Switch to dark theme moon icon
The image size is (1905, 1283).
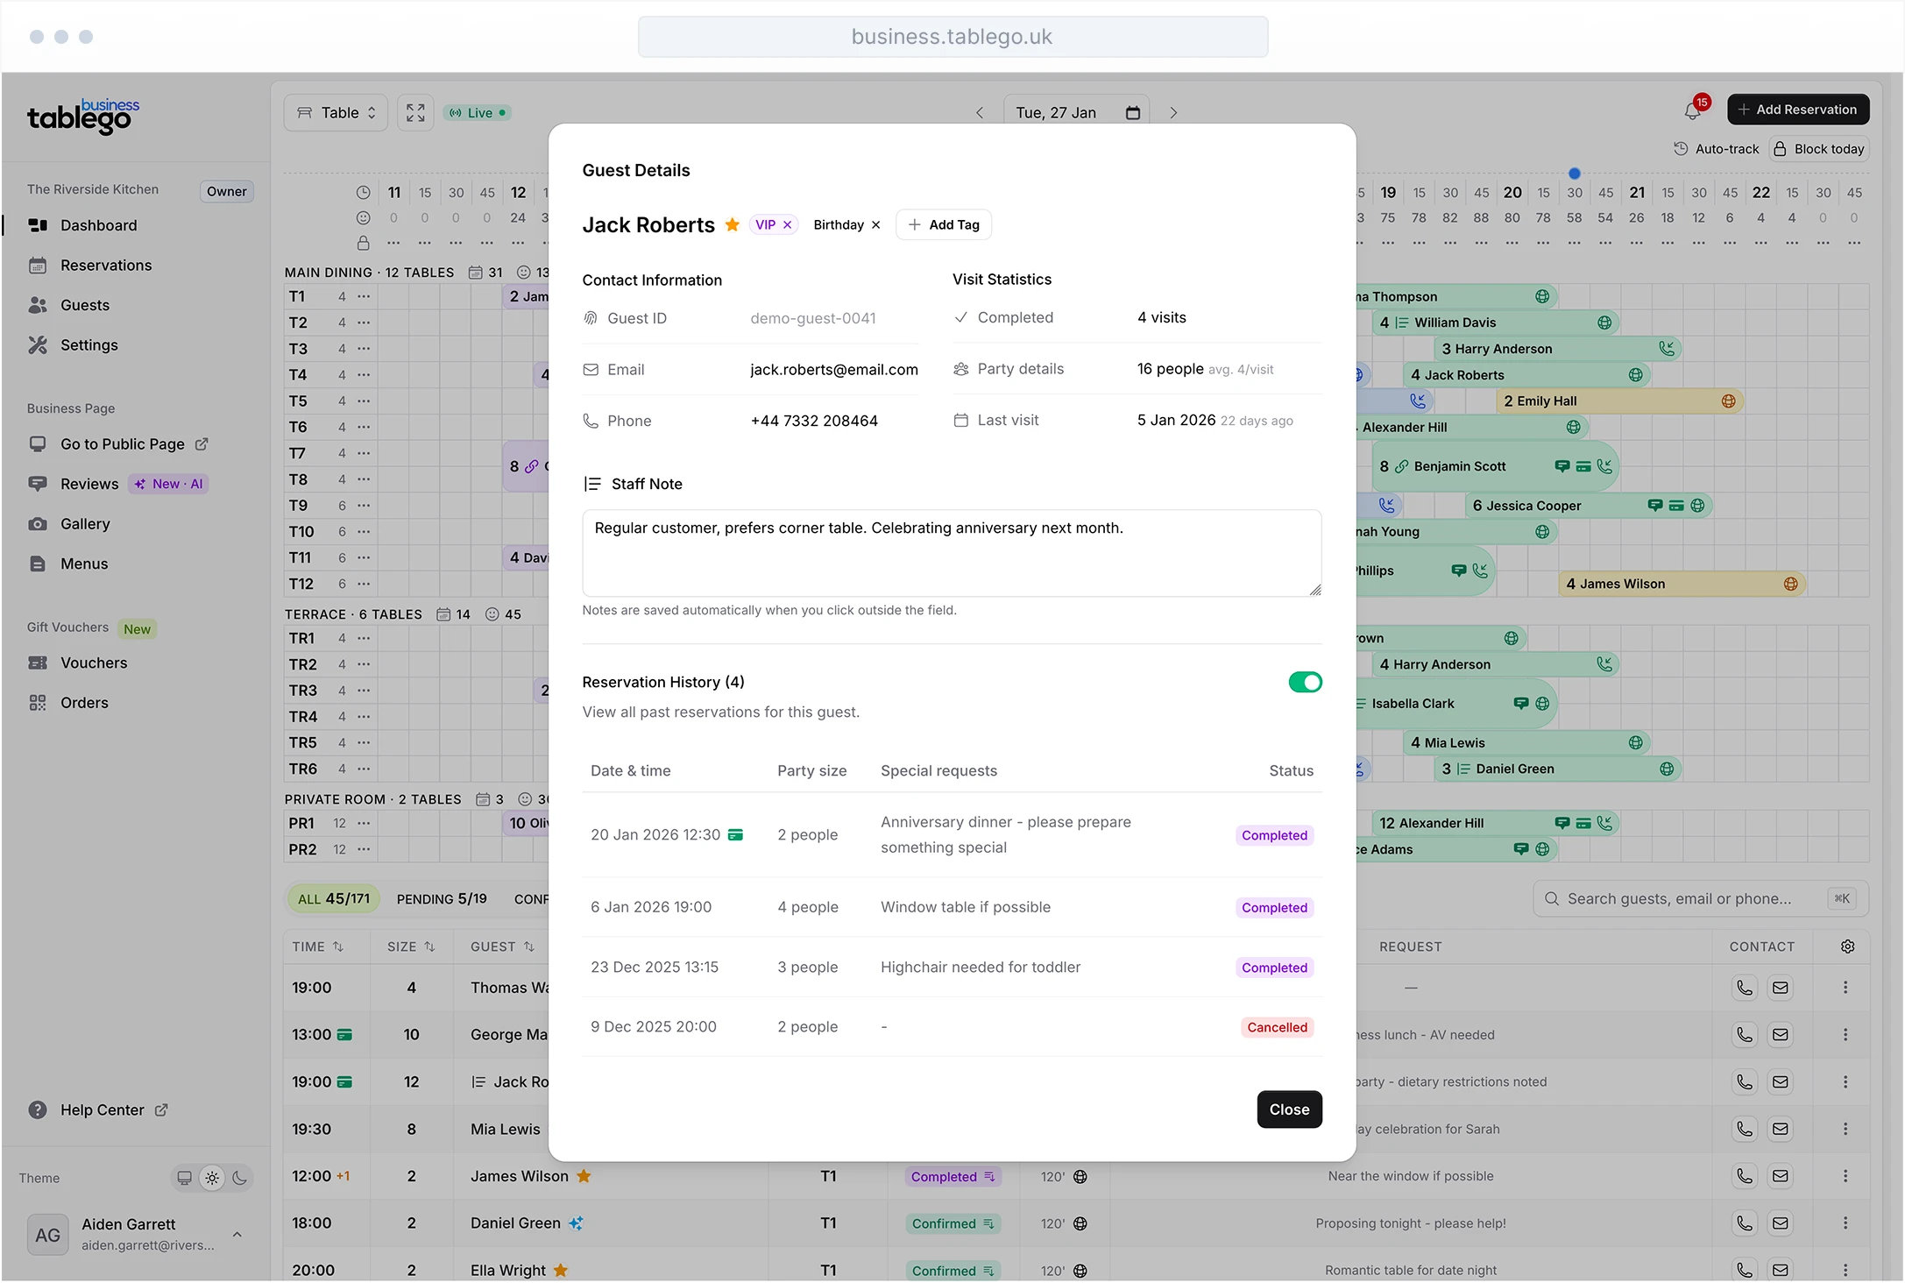239,1178
